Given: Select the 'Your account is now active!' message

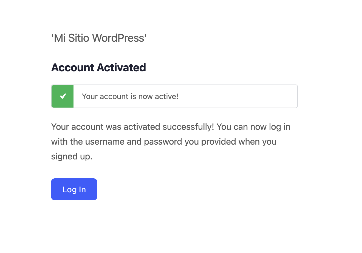Looking at the screenshot, I should click(130, 97).
